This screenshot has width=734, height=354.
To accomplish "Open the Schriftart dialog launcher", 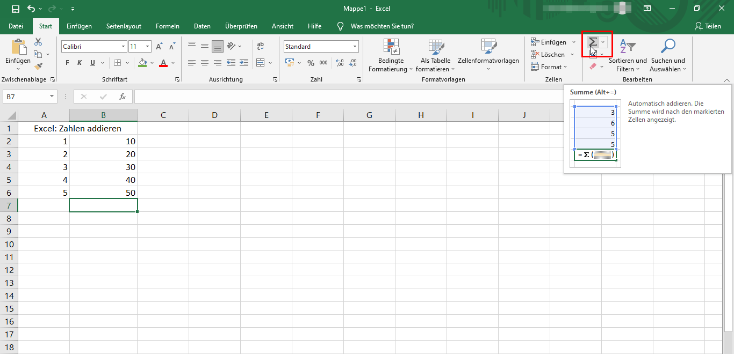I will [x=177, y=79].
